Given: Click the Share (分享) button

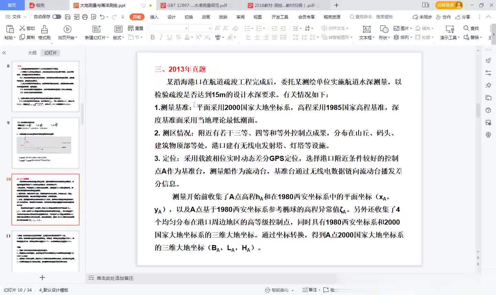Looking at the screenshot, I should (x=463, y=17).
